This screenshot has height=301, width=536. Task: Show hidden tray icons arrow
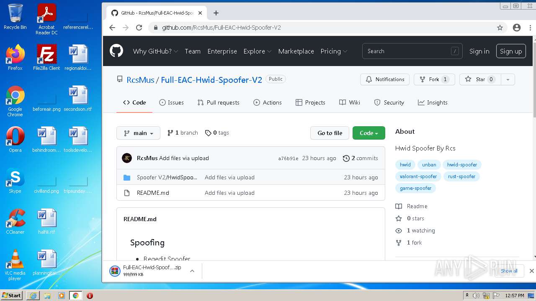click(467, 296)
